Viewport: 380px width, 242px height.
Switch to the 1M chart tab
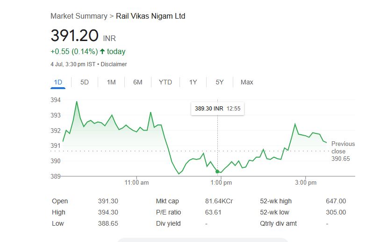point(111,82)
